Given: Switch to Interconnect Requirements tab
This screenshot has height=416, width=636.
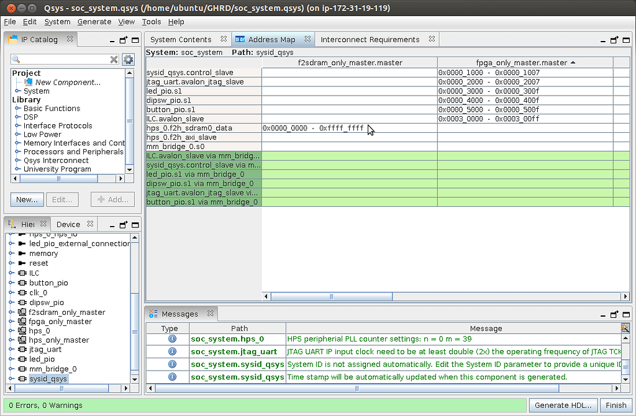Looking at the screenshot, I should coord(370,39).
